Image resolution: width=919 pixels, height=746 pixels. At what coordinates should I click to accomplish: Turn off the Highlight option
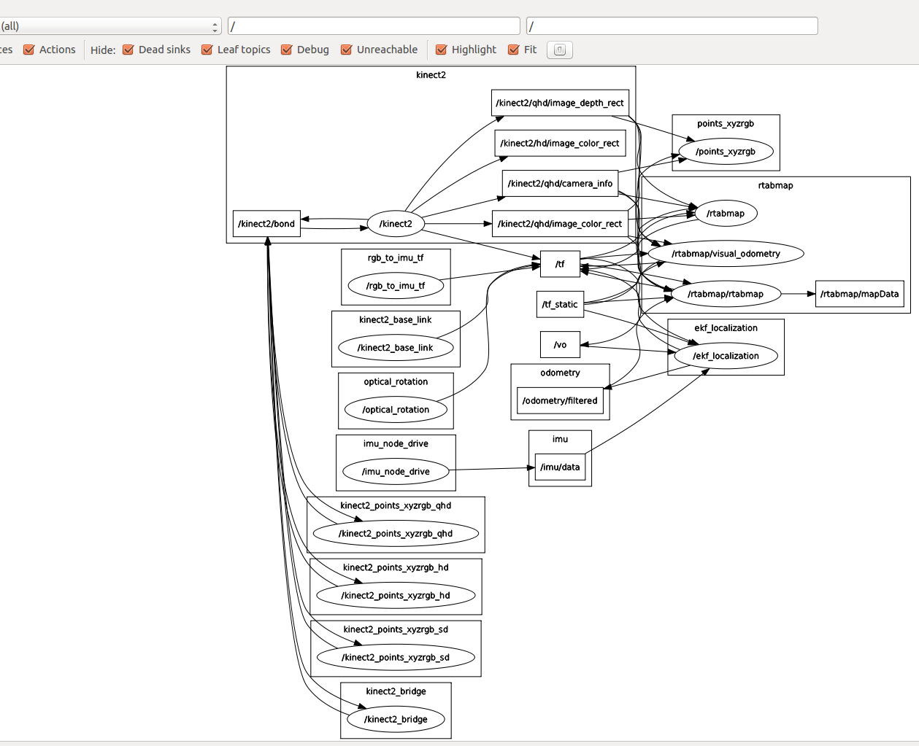pyautogui.click(x=442, y=50)
